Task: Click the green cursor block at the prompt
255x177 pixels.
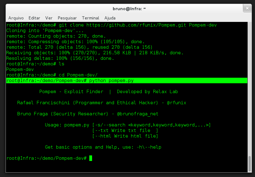Action: point(91,158)
